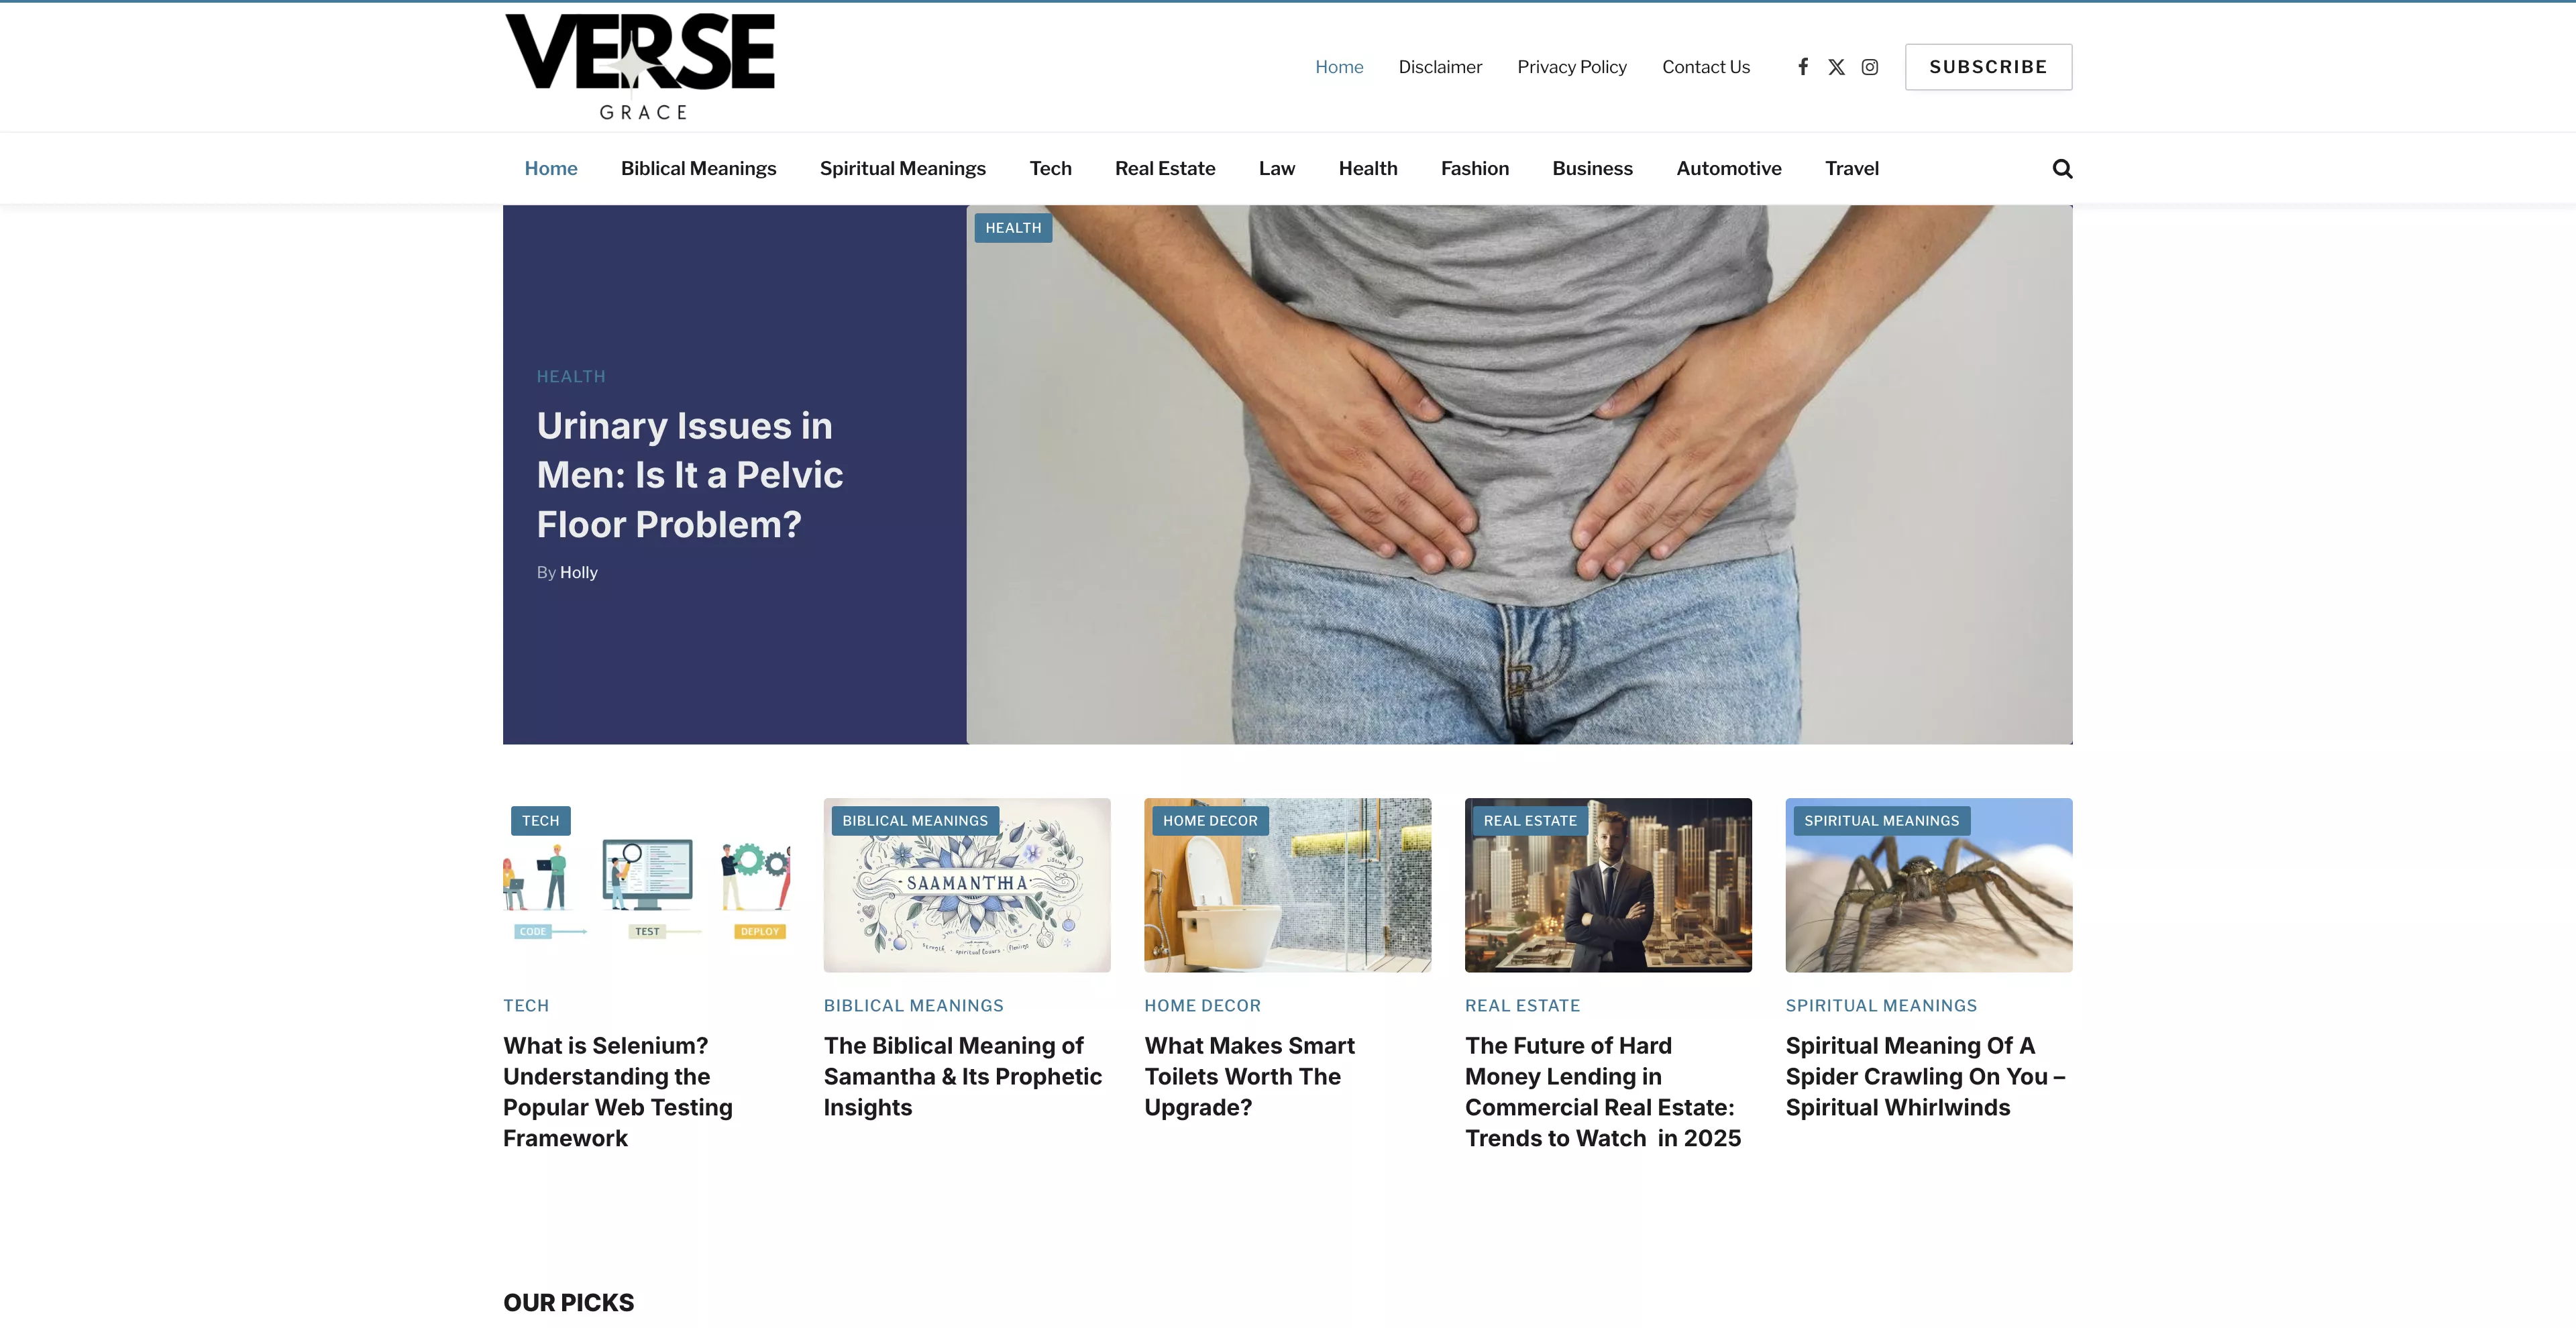This screenshot has width=2576, height=1328.
Task: Open Future of Hard Money Lending title
Action: [1603, 1092]
